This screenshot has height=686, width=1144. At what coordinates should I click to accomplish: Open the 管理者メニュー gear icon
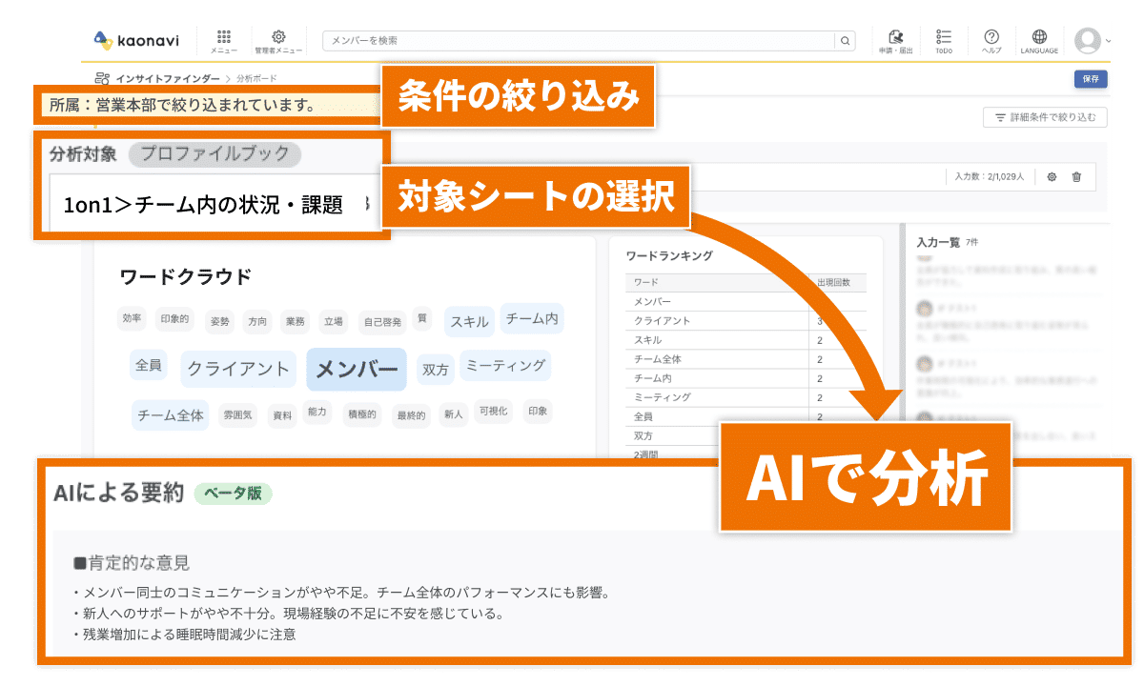point(278,40)
